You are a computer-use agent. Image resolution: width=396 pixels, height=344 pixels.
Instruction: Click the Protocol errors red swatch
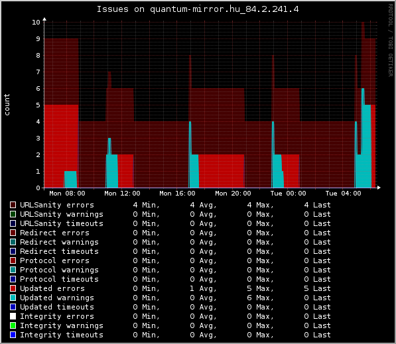[13, 260]
